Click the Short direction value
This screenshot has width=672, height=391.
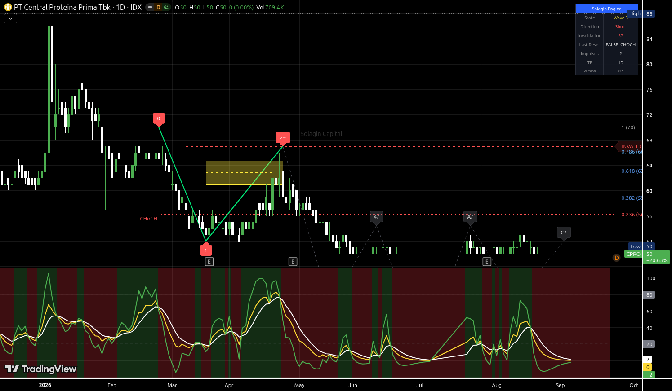point(621,26)
